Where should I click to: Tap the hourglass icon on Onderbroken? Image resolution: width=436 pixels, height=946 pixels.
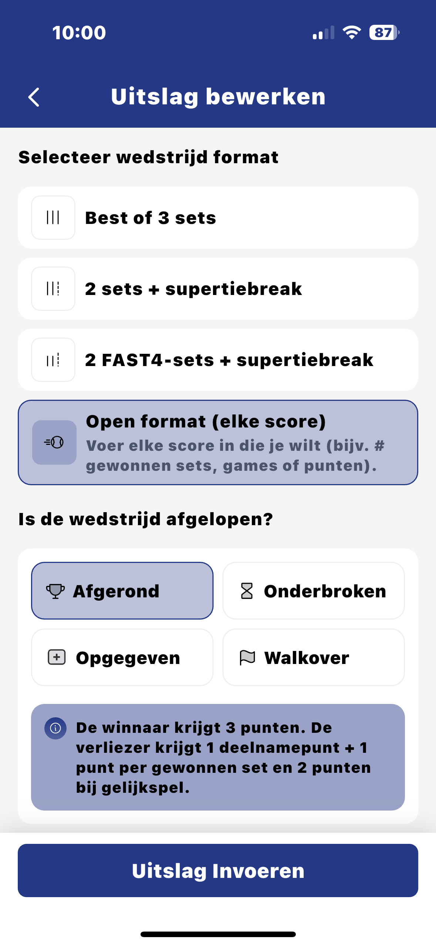pyautogui.click(x=247, y=591)
